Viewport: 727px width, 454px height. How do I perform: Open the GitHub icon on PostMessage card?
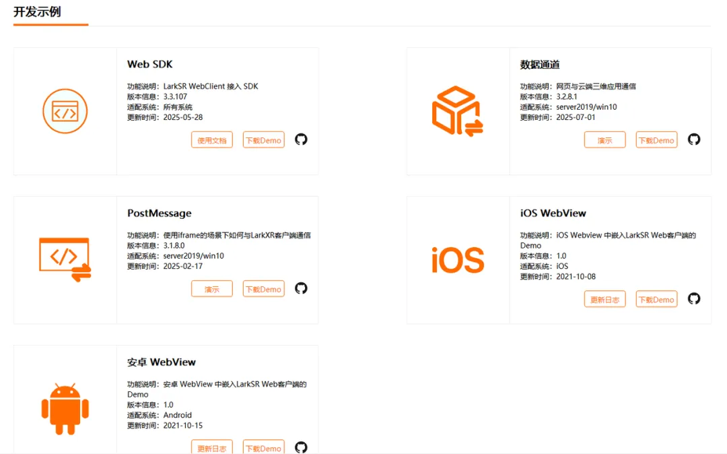click(x=301, y=288)
